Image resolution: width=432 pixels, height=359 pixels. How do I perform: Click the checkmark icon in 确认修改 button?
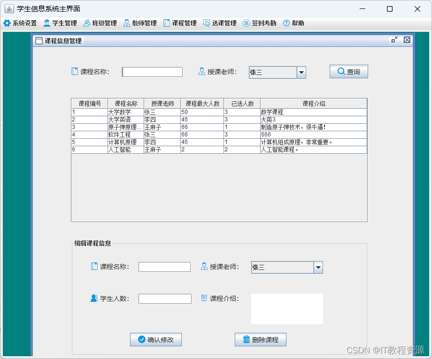142,339
